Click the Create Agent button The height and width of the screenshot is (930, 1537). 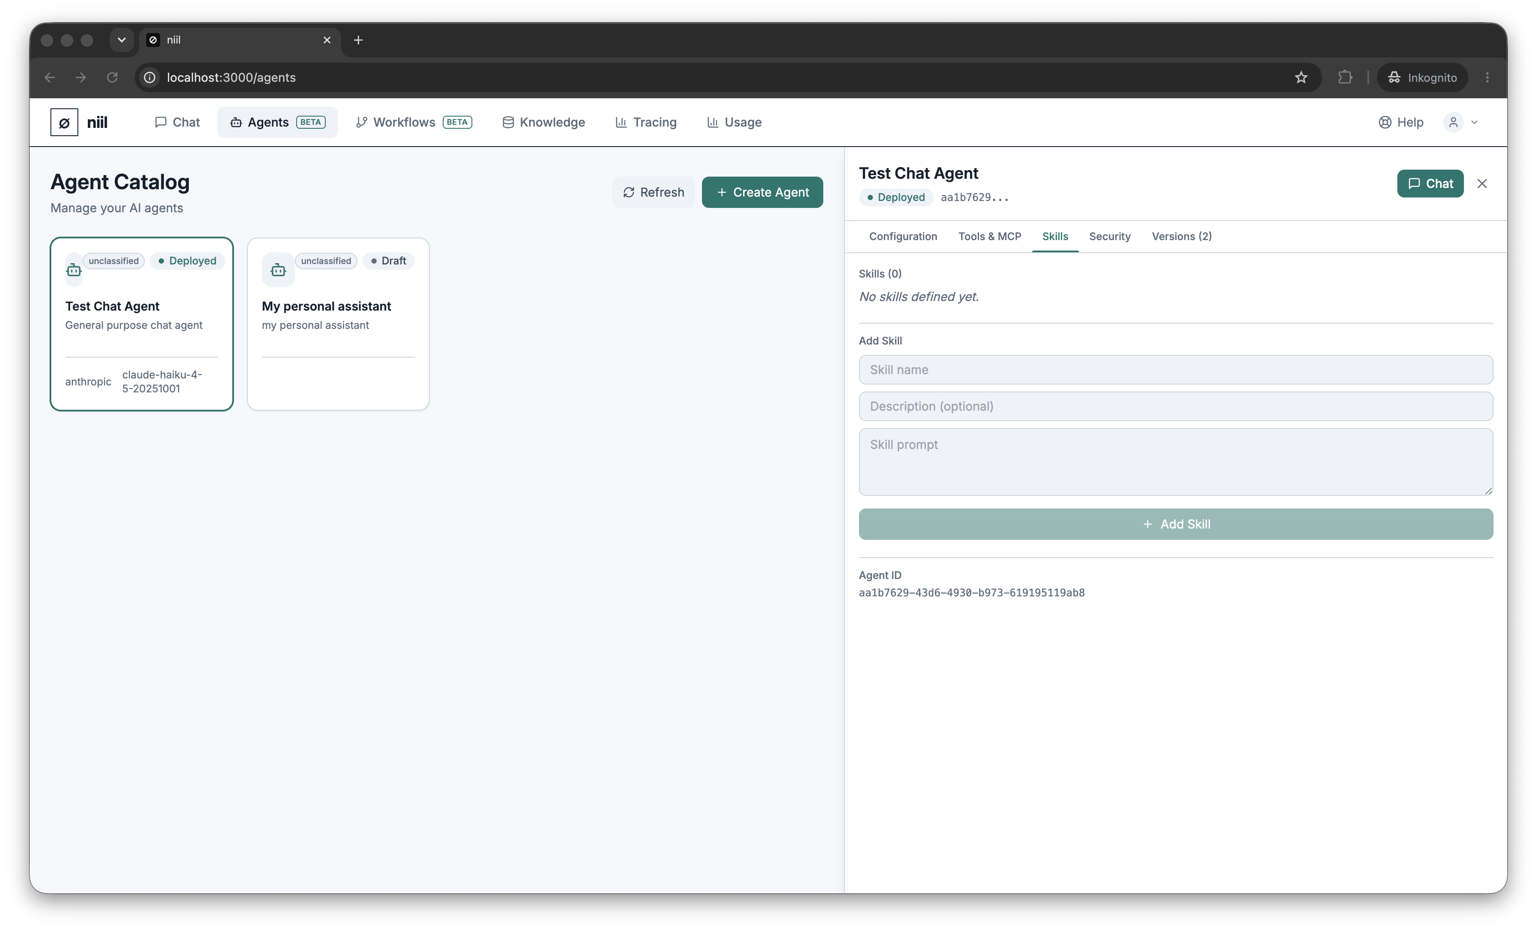coord(762,192)
